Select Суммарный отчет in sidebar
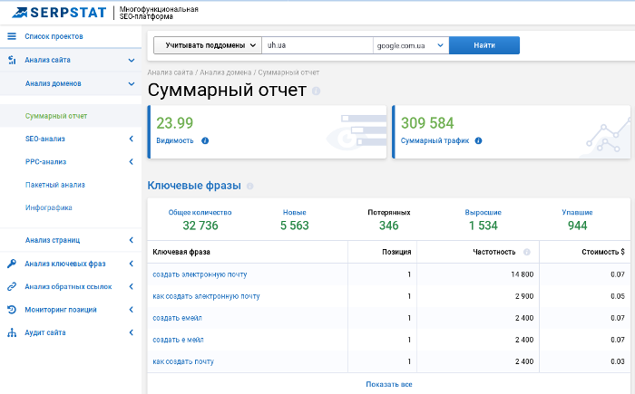 pos(56,116)
